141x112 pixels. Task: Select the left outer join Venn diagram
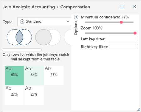48,37
